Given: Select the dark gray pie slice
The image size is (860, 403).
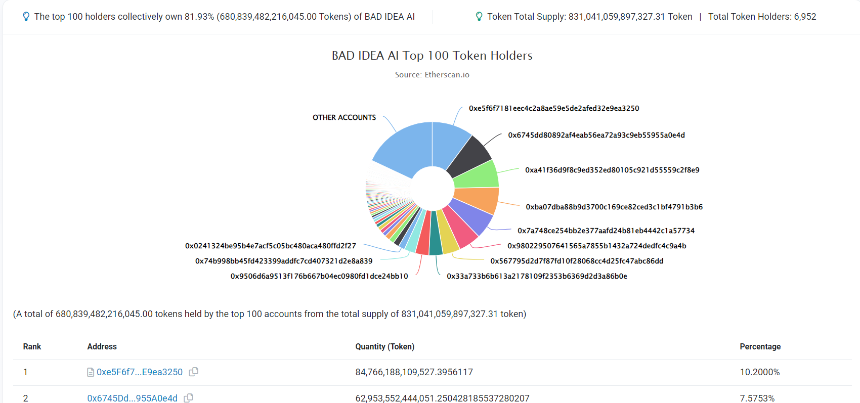Looking at the screenshot, I should [x=469, y=156].
